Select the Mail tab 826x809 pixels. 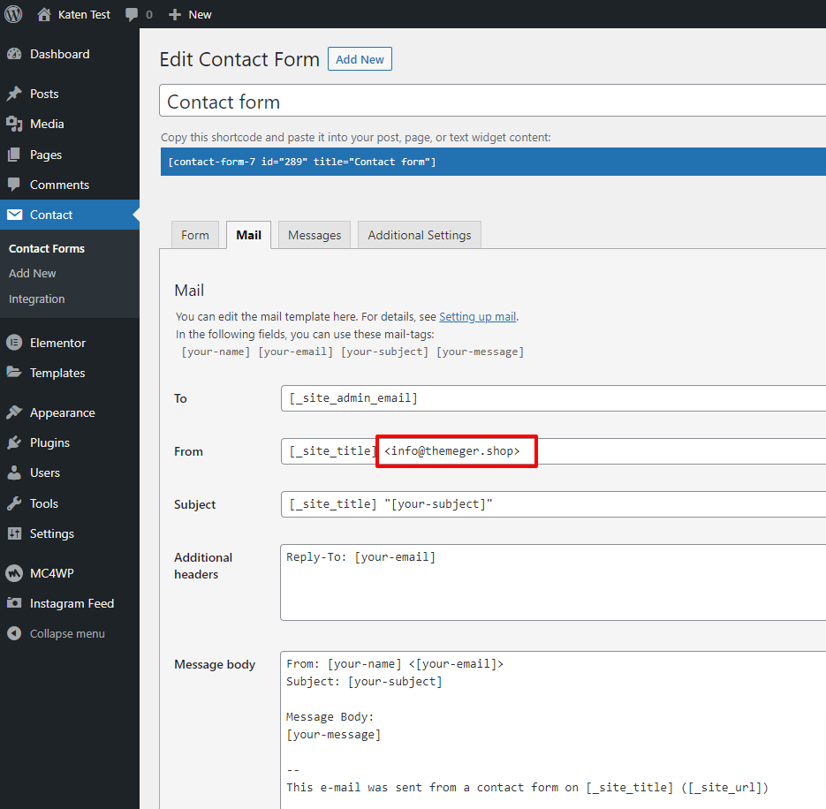tap(248, 235)
